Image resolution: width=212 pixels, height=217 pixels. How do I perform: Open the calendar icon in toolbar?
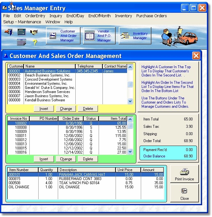[21, 42]
